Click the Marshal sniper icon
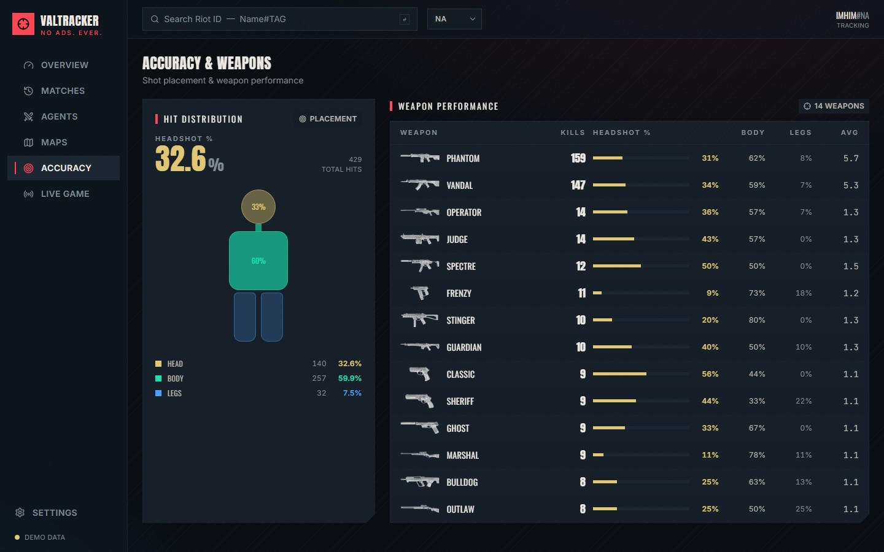Viewport: 884px width, 552px height. point(420,454)
